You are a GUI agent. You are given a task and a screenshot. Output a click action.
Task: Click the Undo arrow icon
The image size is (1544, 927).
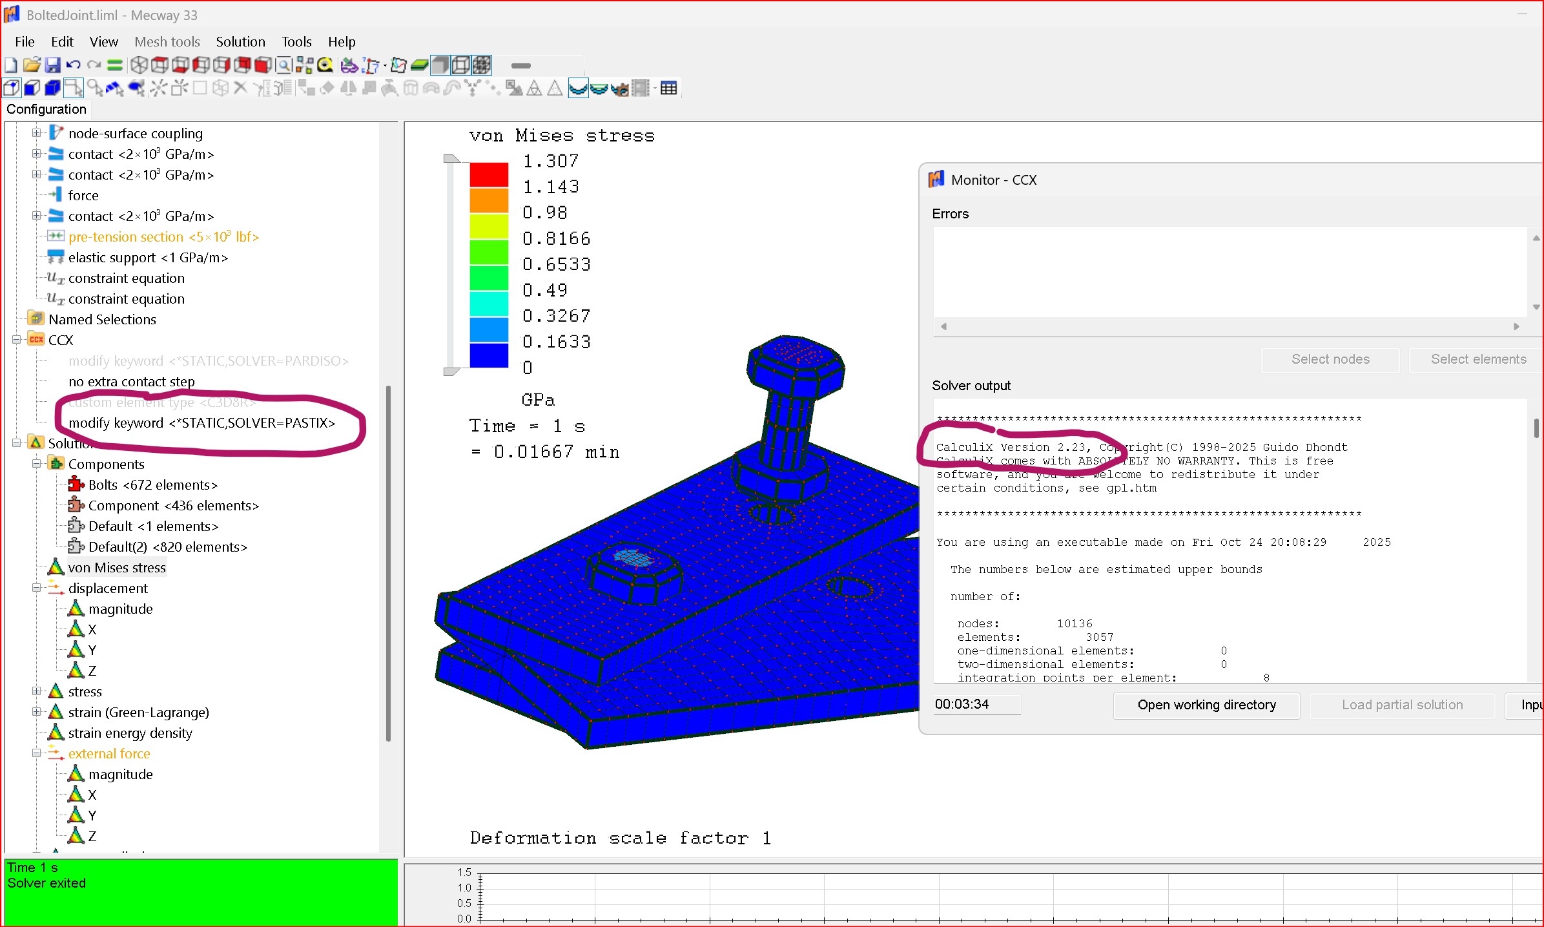click(73, 65)
